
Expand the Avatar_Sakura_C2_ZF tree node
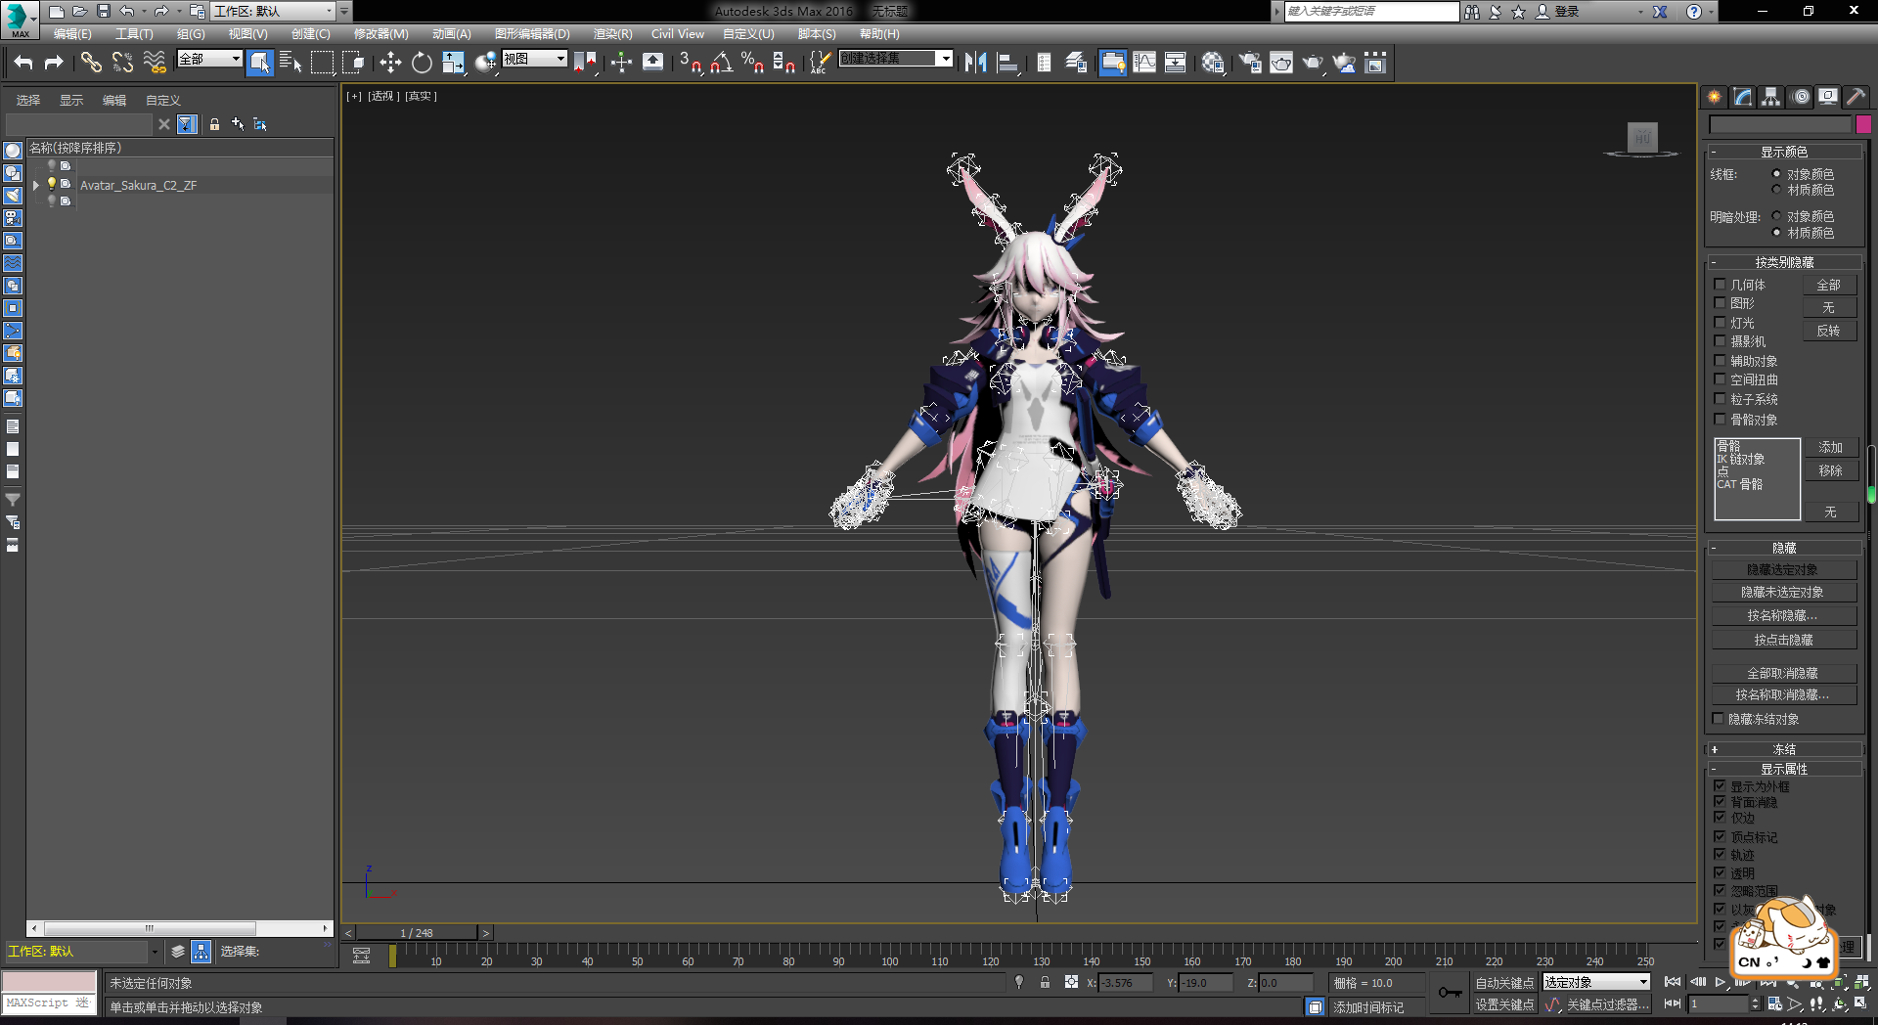click(x=36, y=185)
